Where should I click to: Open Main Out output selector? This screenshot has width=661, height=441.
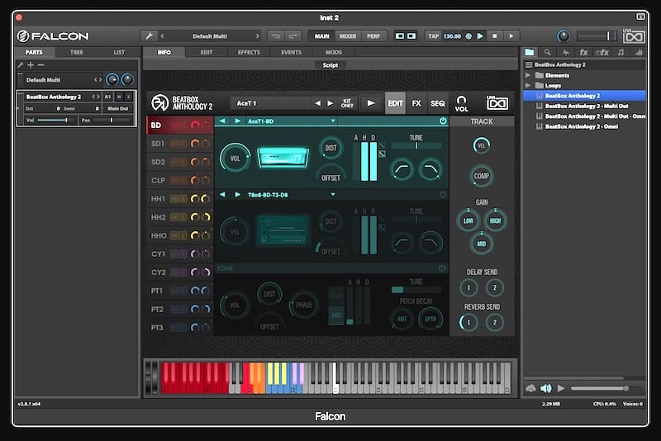click(x=117, y=109)
